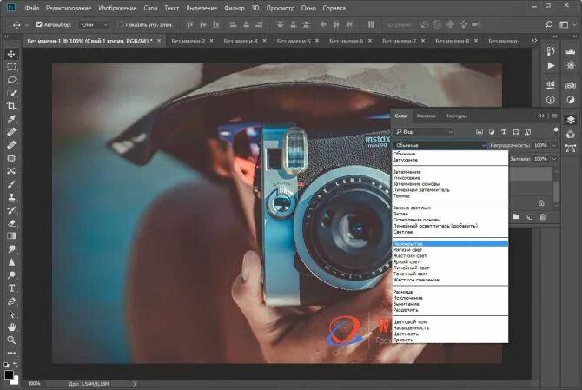Click the Layers panel stack icon
582x390 pixels.
pos(571,120)
